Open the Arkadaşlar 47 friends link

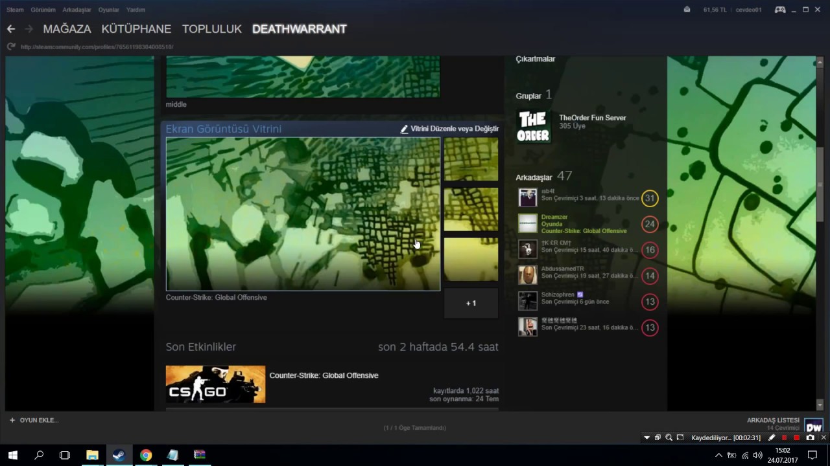pos(544,176)
